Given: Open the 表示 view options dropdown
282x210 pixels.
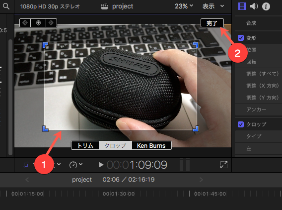Looking at the screenshot, I should point(213,6).
